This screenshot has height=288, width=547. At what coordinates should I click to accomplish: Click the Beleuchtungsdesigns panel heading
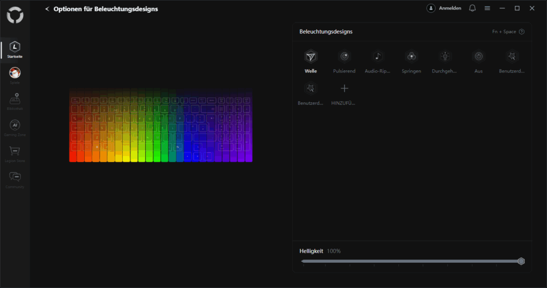click(326, 32)
